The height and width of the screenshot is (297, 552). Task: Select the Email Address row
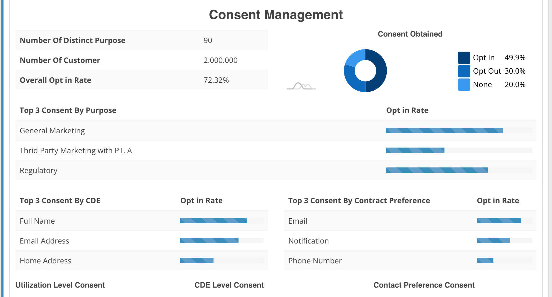[141, 241]
